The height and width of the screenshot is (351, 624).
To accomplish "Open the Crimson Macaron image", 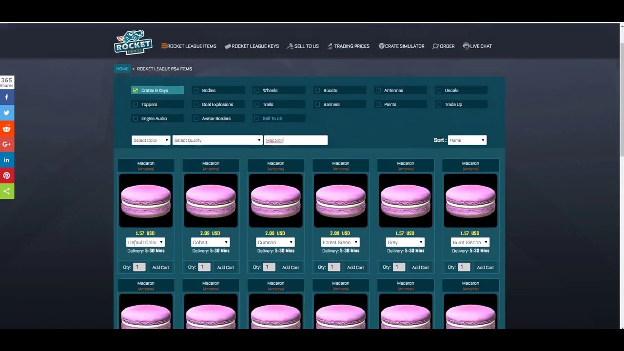I will [275, 201].
